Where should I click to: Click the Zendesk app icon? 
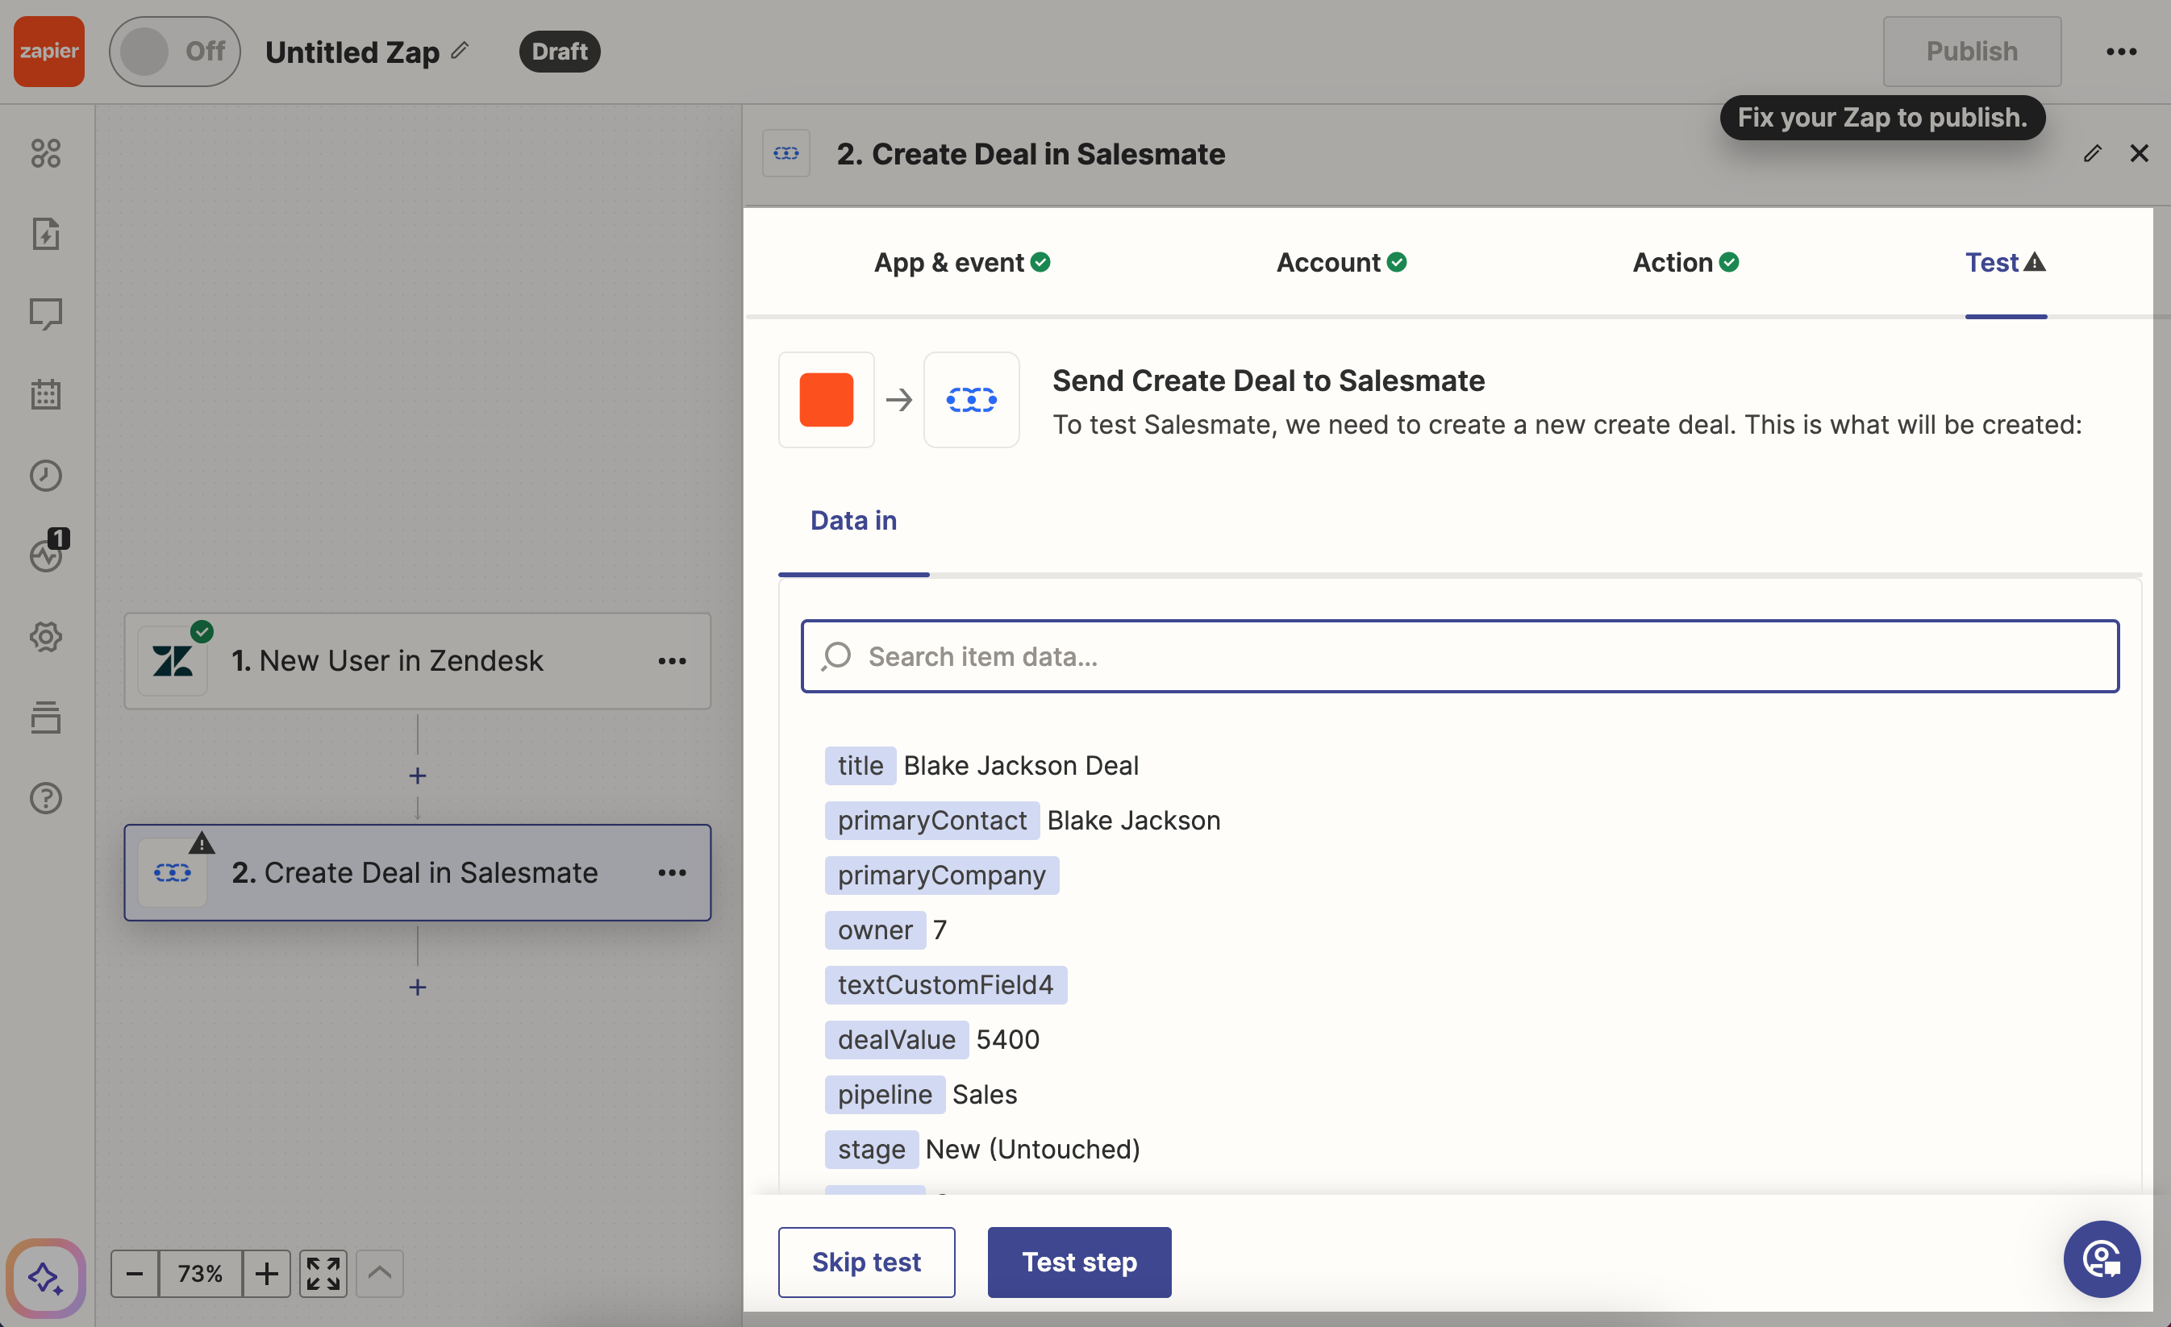(173, 661)
